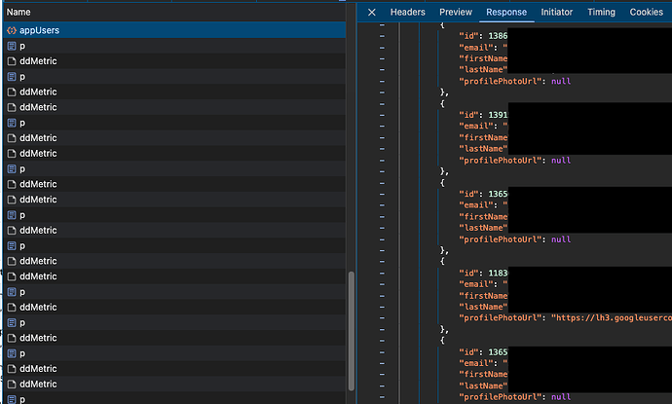Viewport: 672px width, 404px height.
Task: Show the Initiator tab
Action: click(557, 12)
